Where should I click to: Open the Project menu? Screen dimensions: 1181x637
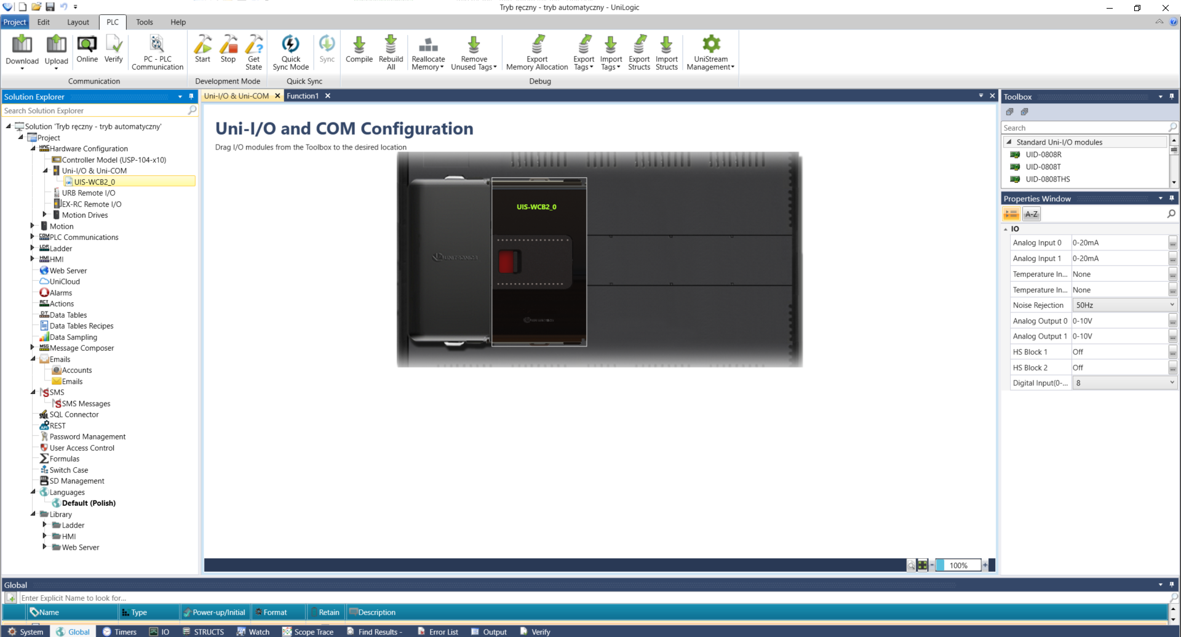pos(15,22)
